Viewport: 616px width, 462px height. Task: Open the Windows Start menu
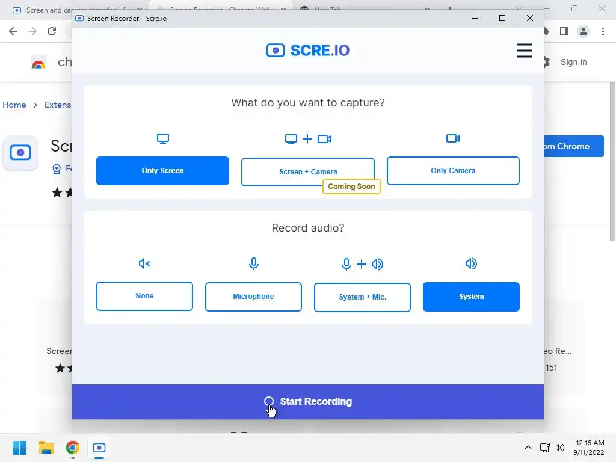click(x=20, y=448)
